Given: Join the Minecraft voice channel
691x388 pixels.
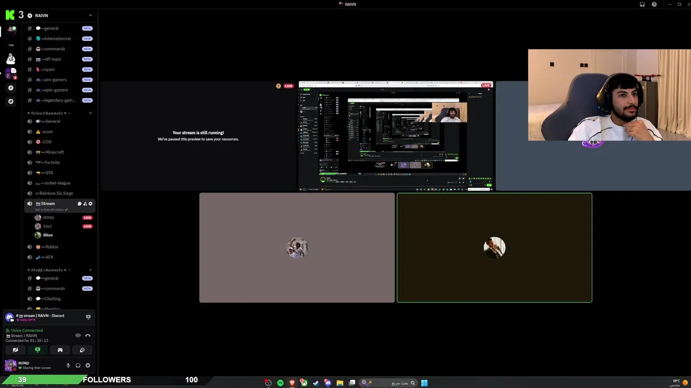Looking at the screenshot, I should point(60,152).
